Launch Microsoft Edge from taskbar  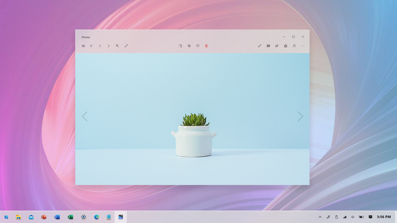click(x=97, y=217)
